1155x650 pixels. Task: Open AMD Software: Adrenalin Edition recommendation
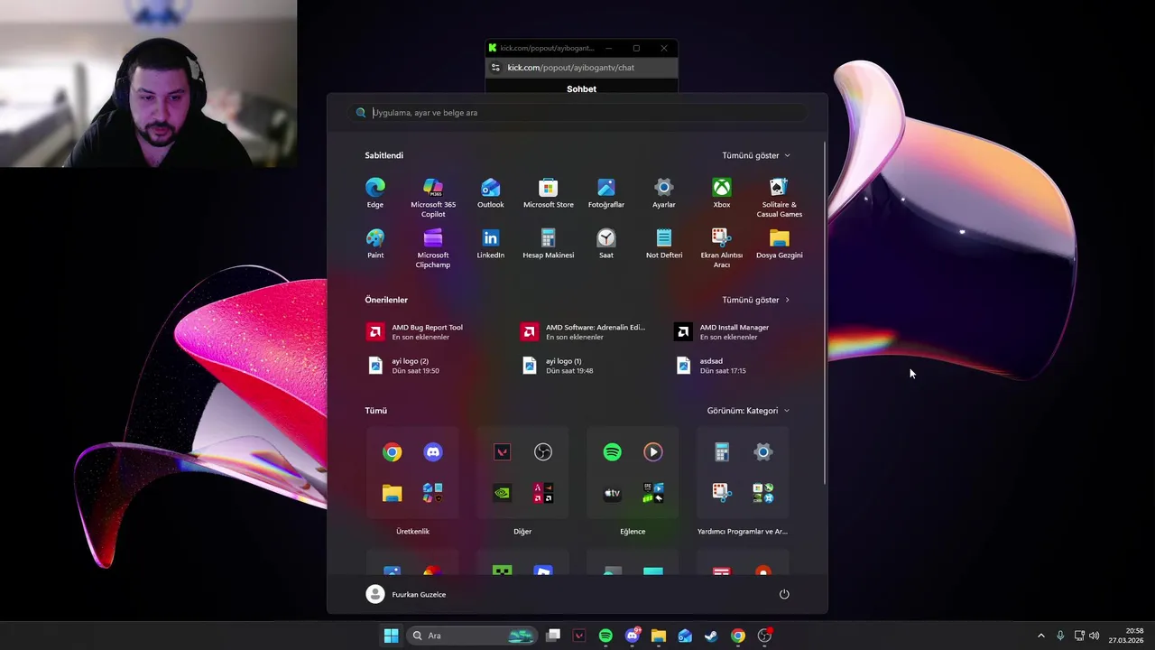pos(583,332)
